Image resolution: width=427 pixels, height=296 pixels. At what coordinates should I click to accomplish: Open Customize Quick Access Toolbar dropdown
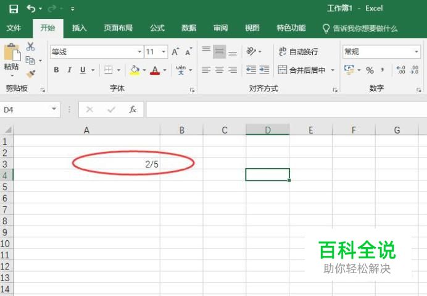[72, 9]
